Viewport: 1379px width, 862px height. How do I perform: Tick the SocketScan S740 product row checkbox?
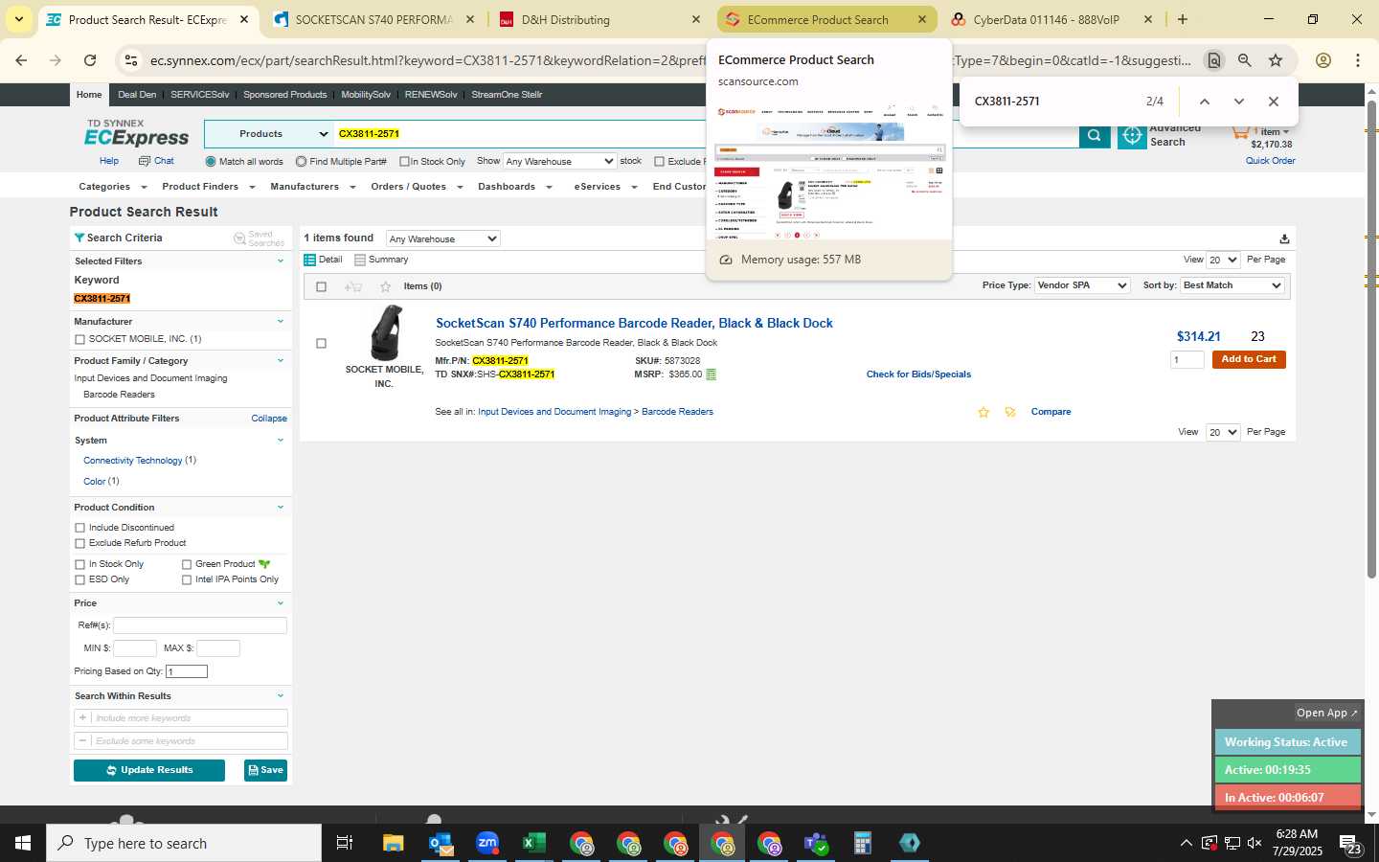click(x=321, y=344)
